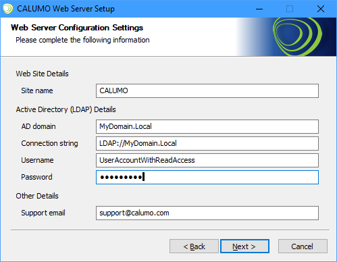
Task: Click the 'Password' label text
Action: [36, 177]
